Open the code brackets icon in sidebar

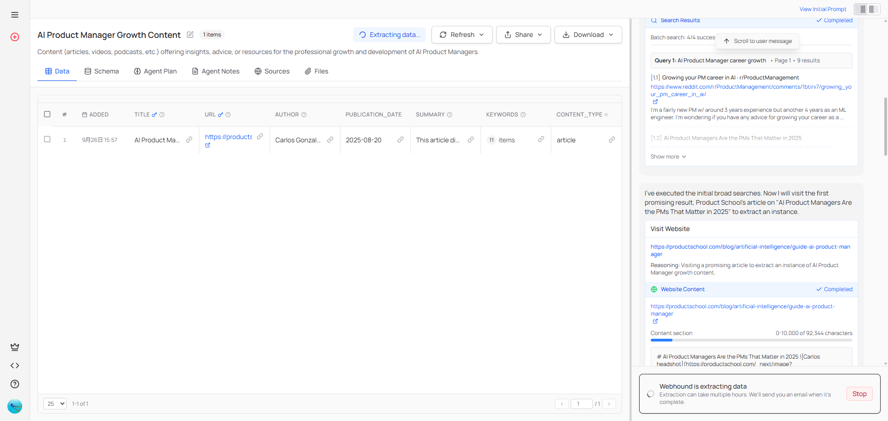pyautogui.click(x=14, y=366)
